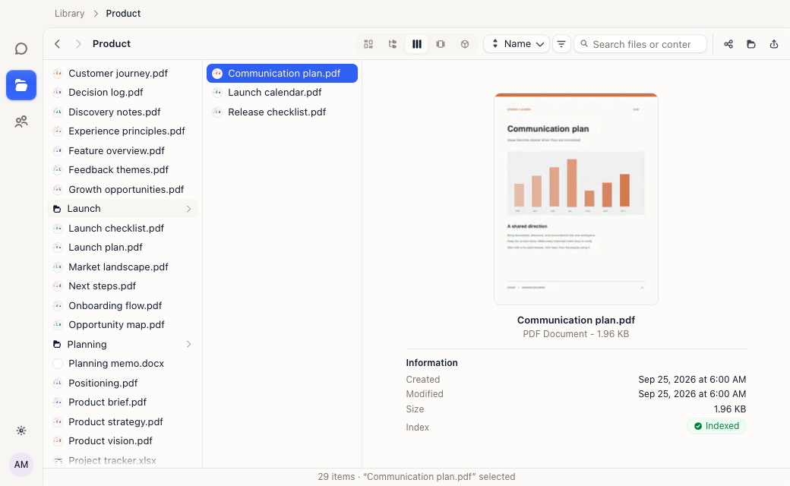Go forward with the right arrow

(78, 44)
